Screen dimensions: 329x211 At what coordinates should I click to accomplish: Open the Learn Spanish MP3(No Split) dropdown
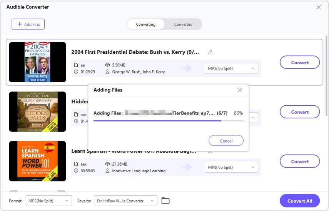pos(231,167)
